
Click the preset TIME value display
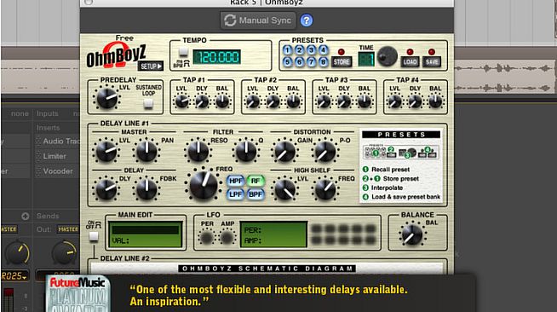(366, 60)
